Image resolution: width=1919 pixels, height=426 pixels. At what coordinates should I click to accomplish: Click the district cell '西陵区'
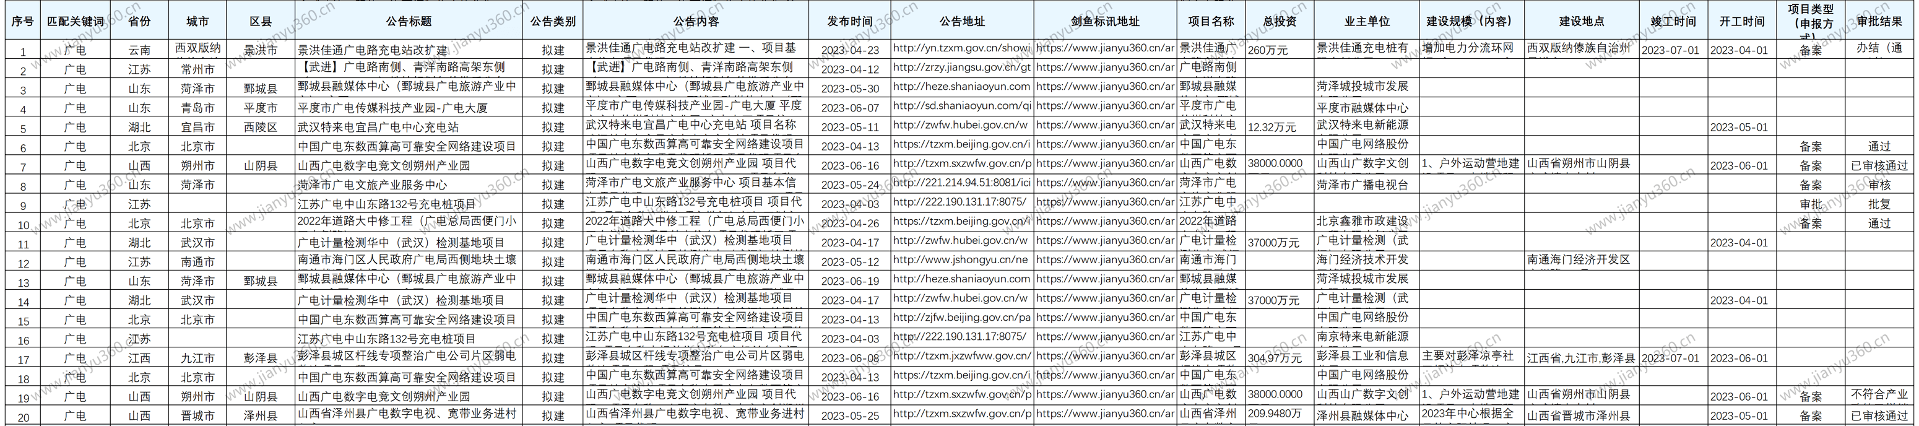coord(261,128)
